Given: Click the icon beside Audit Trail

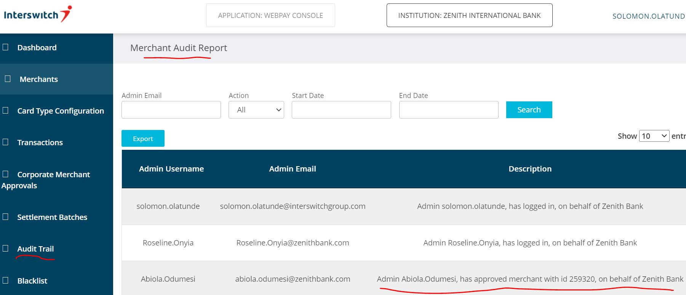Looking at the screenshot, I should click(6, 249).
